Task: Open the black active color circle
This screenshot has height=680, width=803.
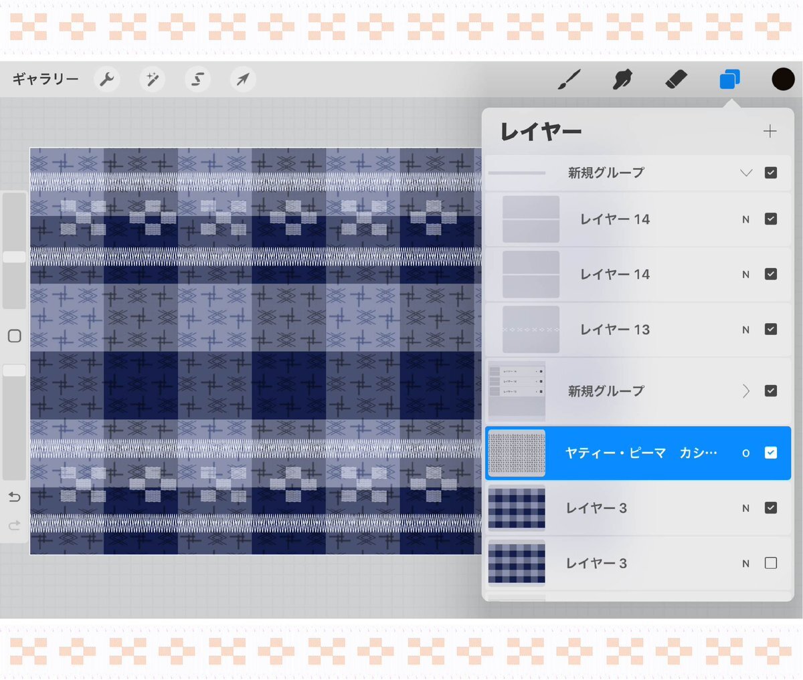Action: point(783,79)
